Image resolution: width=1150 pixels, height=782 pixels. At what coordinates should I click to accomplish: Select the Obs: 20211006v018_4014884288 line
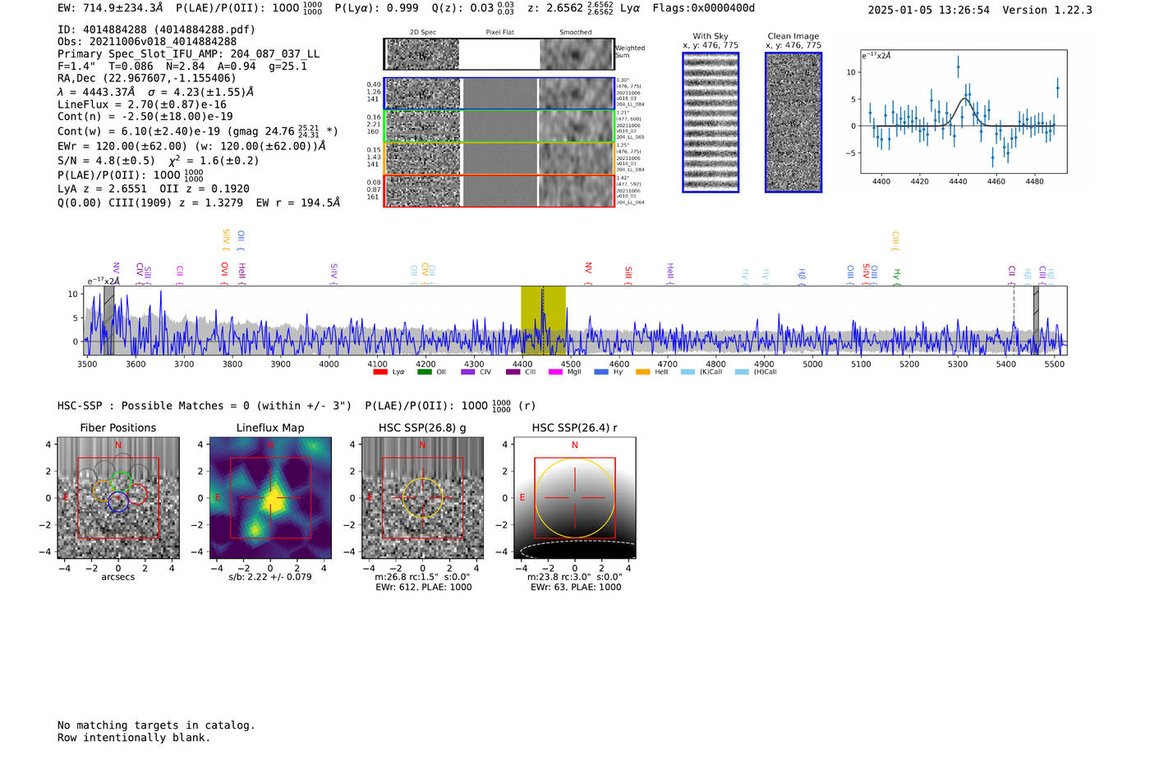pos(147,42)
